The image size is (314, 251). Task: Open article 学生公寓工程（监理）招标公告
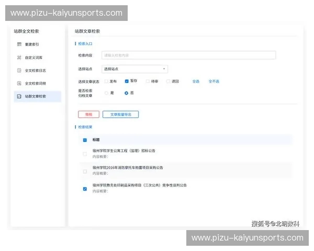(x=124, y=151)
